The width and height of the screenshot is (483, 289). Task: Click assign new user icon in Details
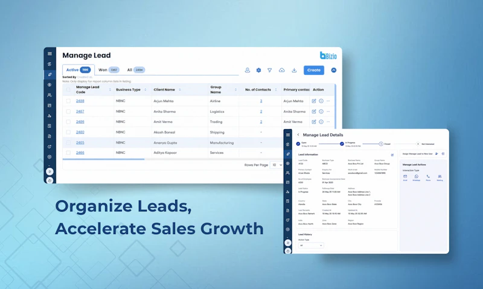[437, 154]
